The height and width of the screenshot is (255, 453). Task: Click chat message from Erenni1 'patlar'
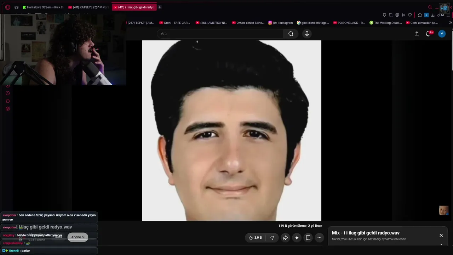click(x=49, y=251)
